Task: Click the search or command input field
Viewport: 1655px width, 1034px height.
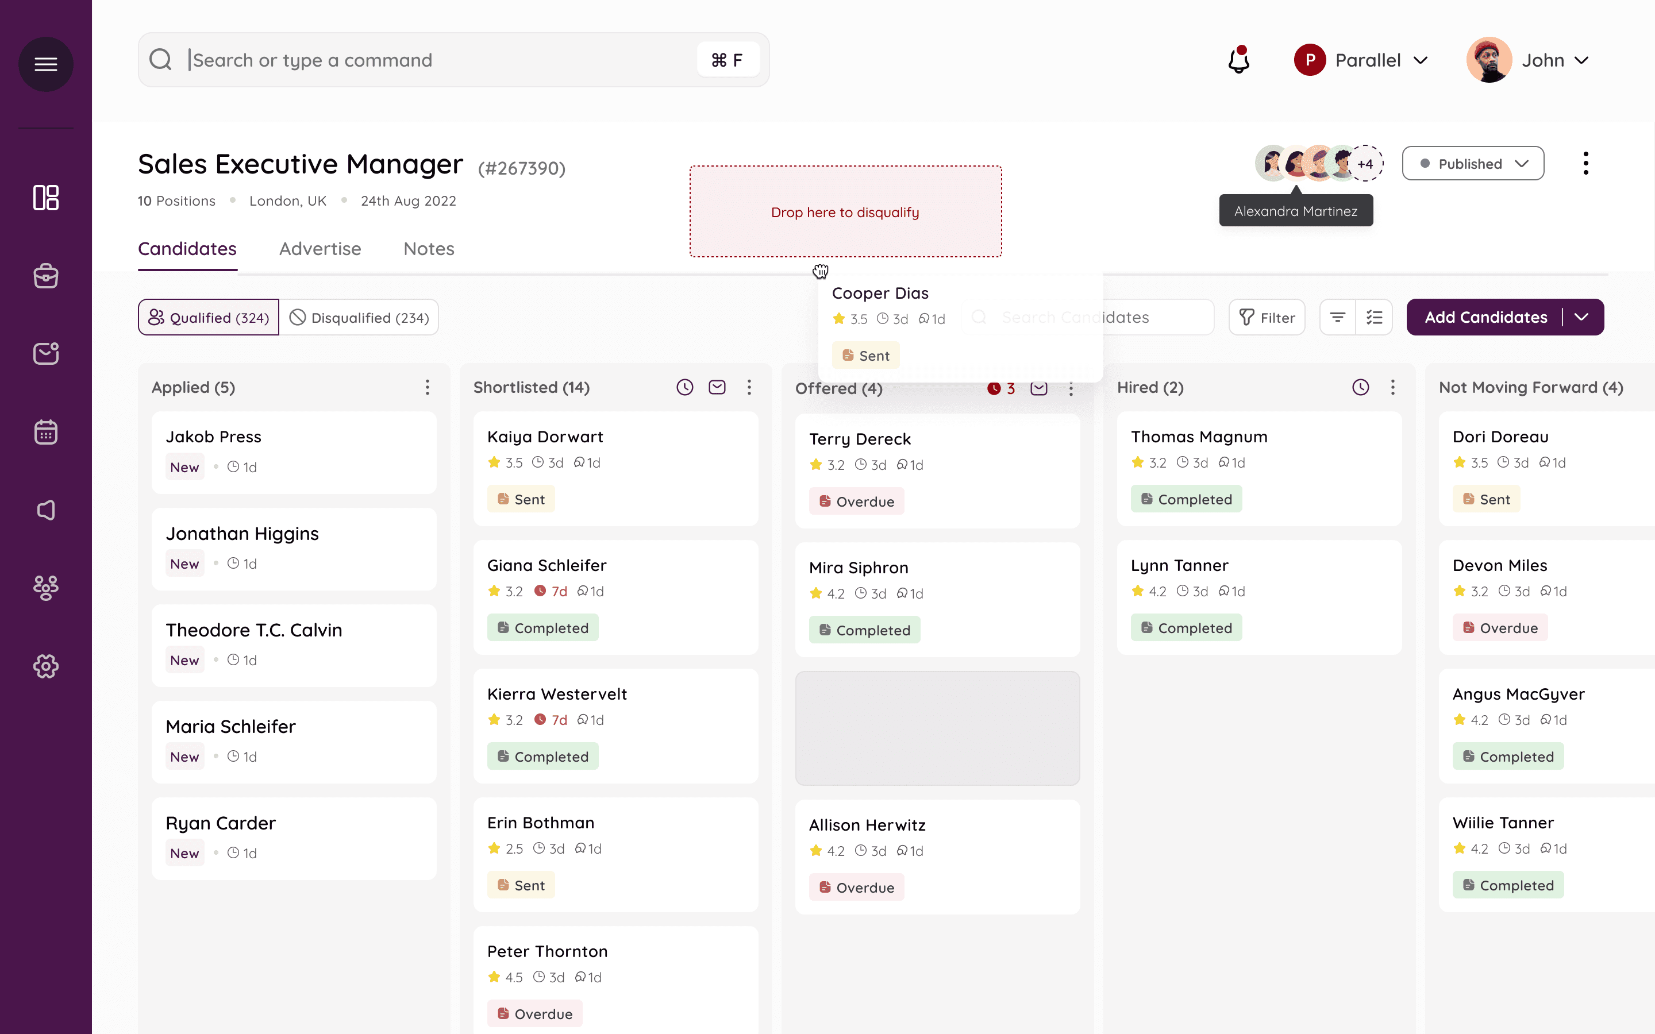Action: coord(438,60)
